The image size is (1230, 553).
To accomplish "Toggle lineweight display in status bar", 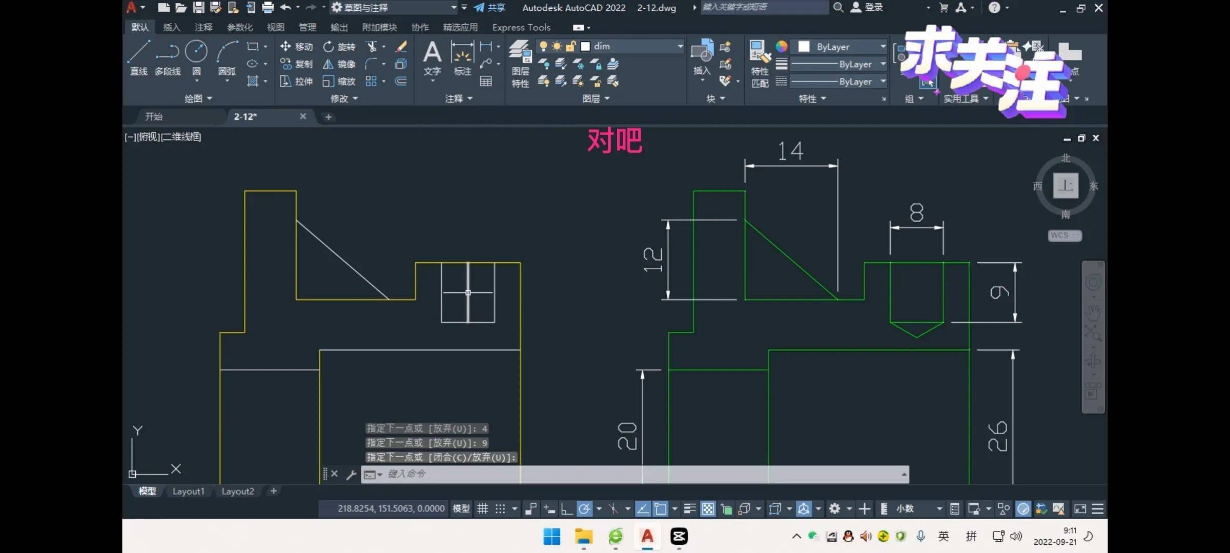I will pyautogui.click(x=690, y=508).
